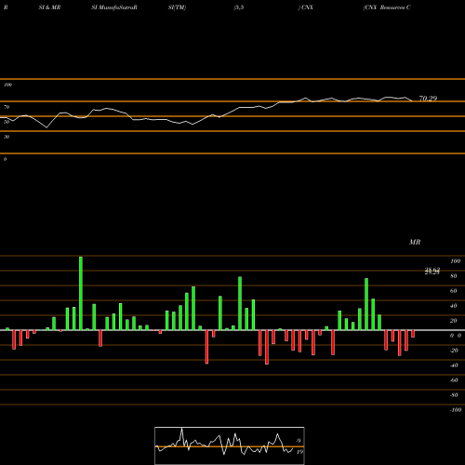The image size is (465, 465).
Task: Click the '-100' axis label on the MR chart
Action: coord(456,410)
